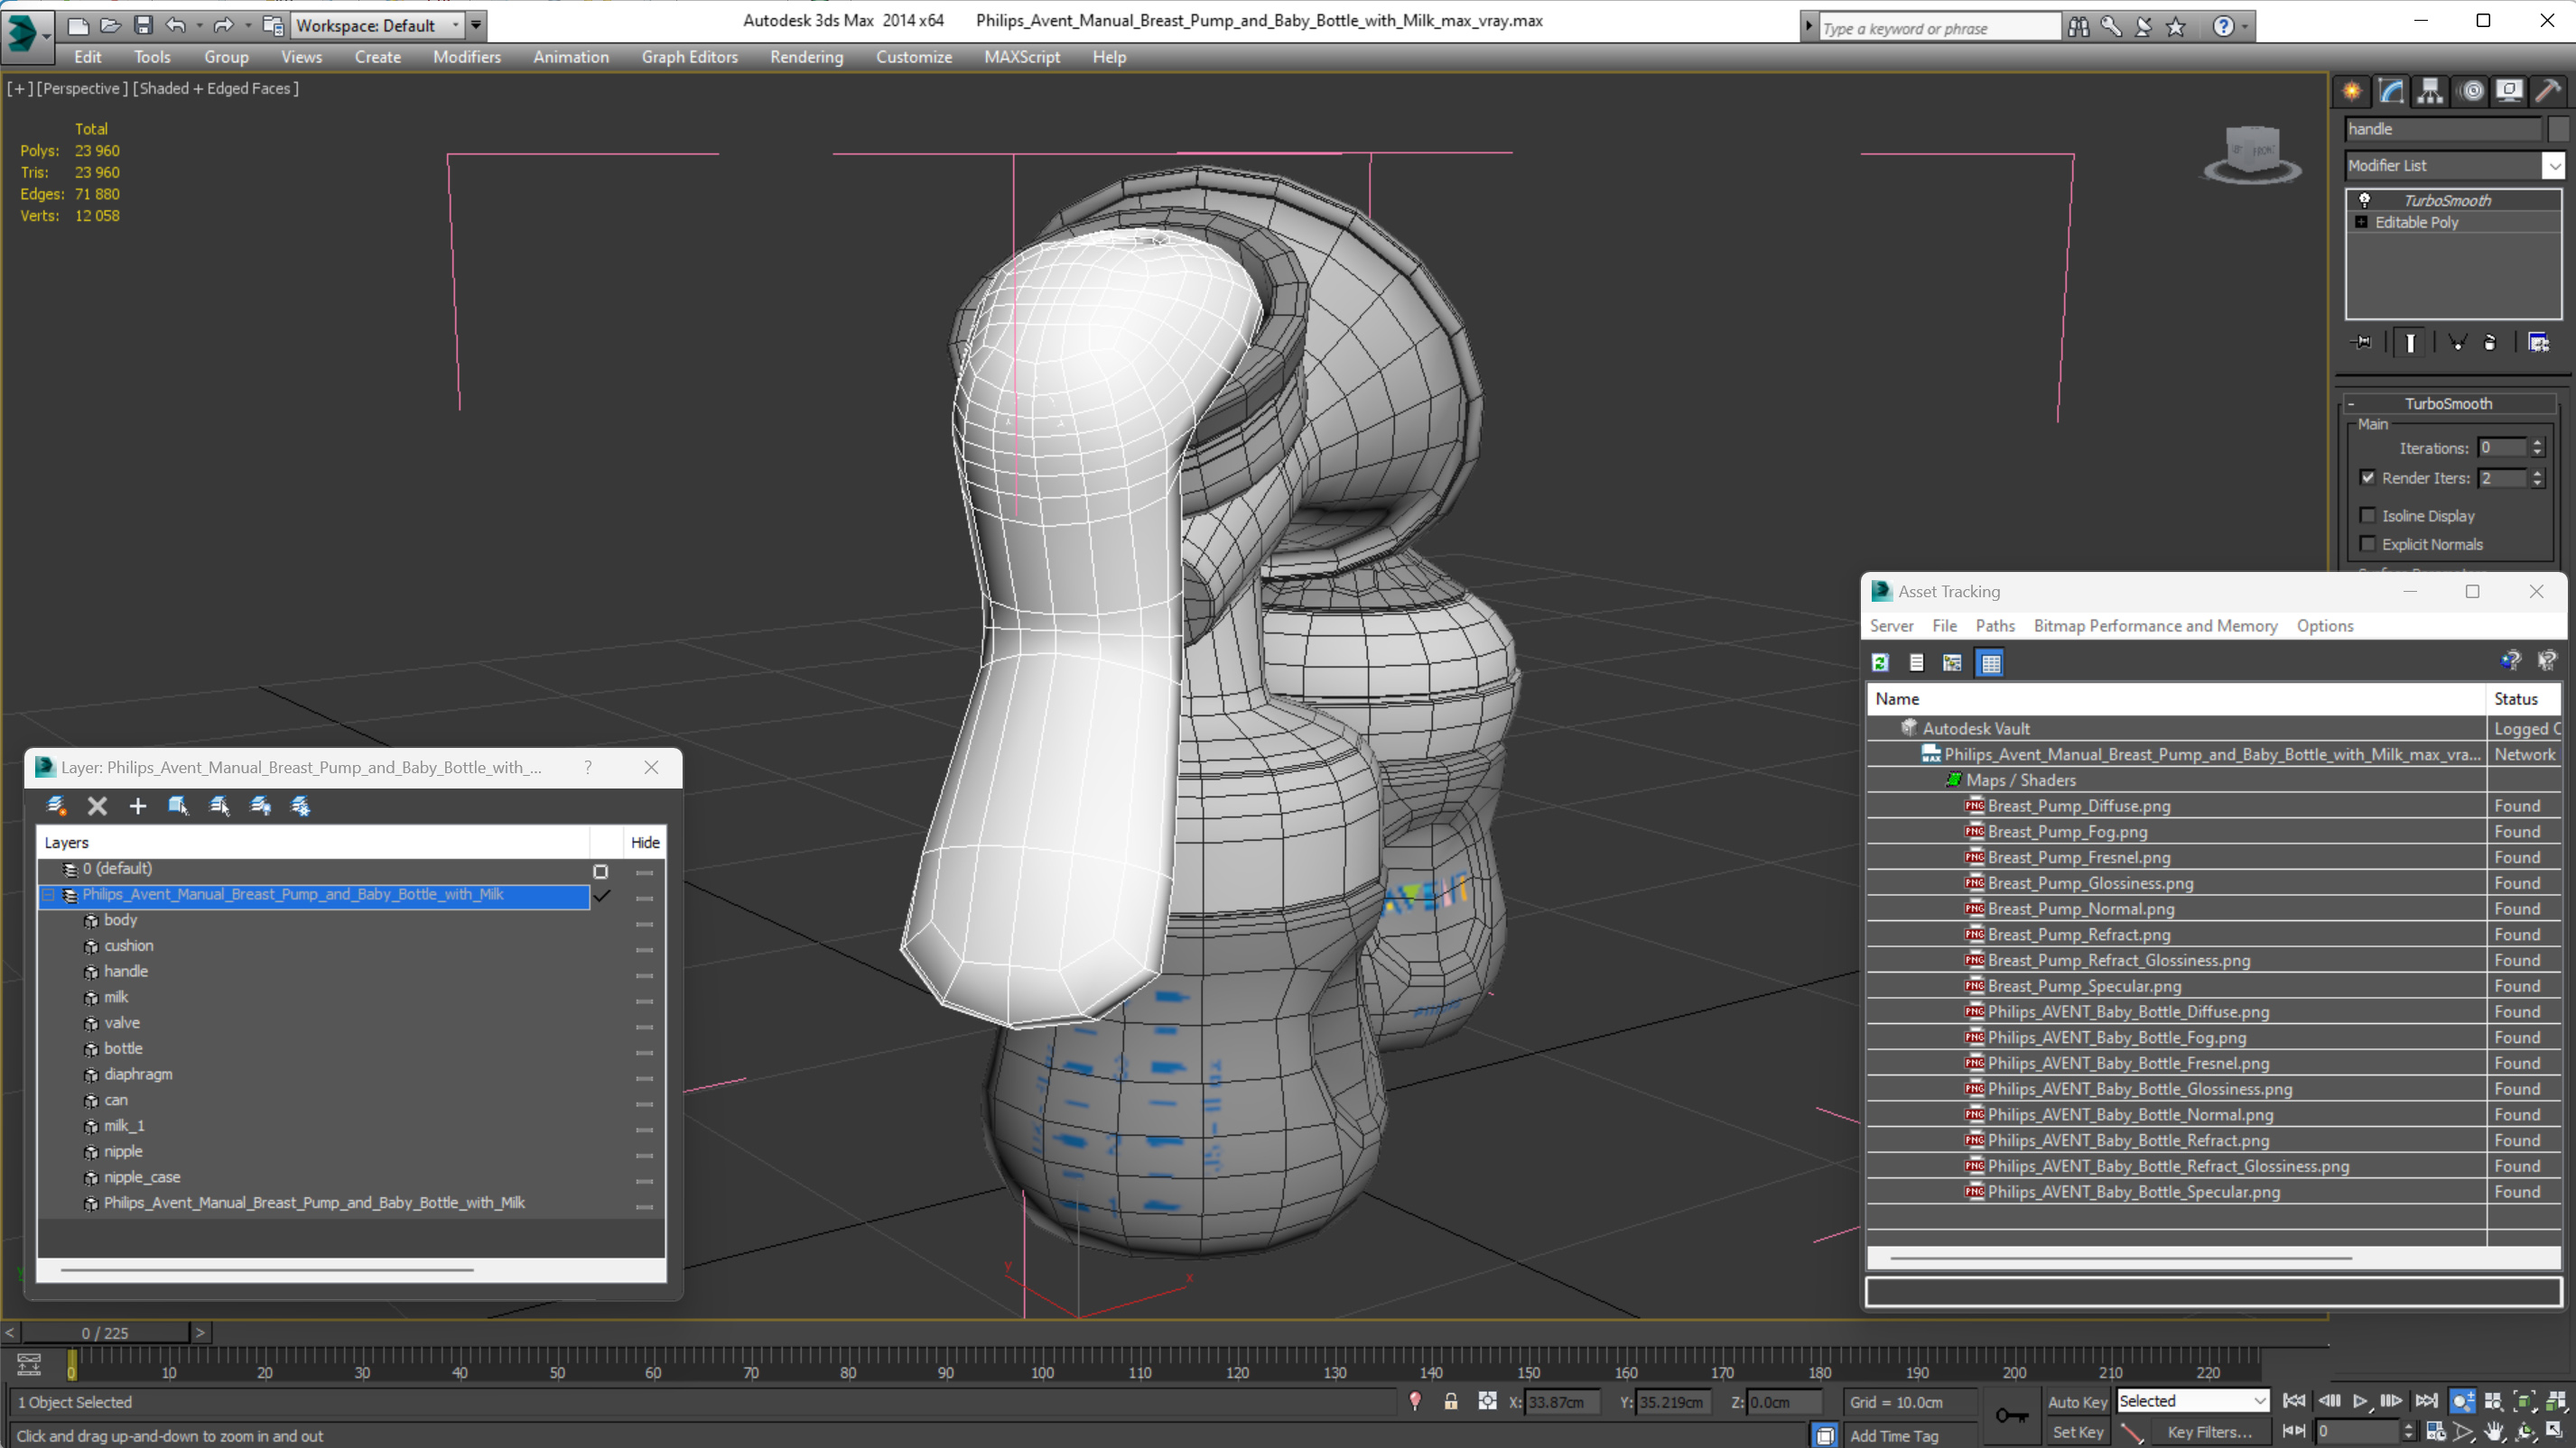Click Refresh icon in Asset Tracking
The width and height of the screenshot is (2576, 1448).
[x=1880, y=662]
